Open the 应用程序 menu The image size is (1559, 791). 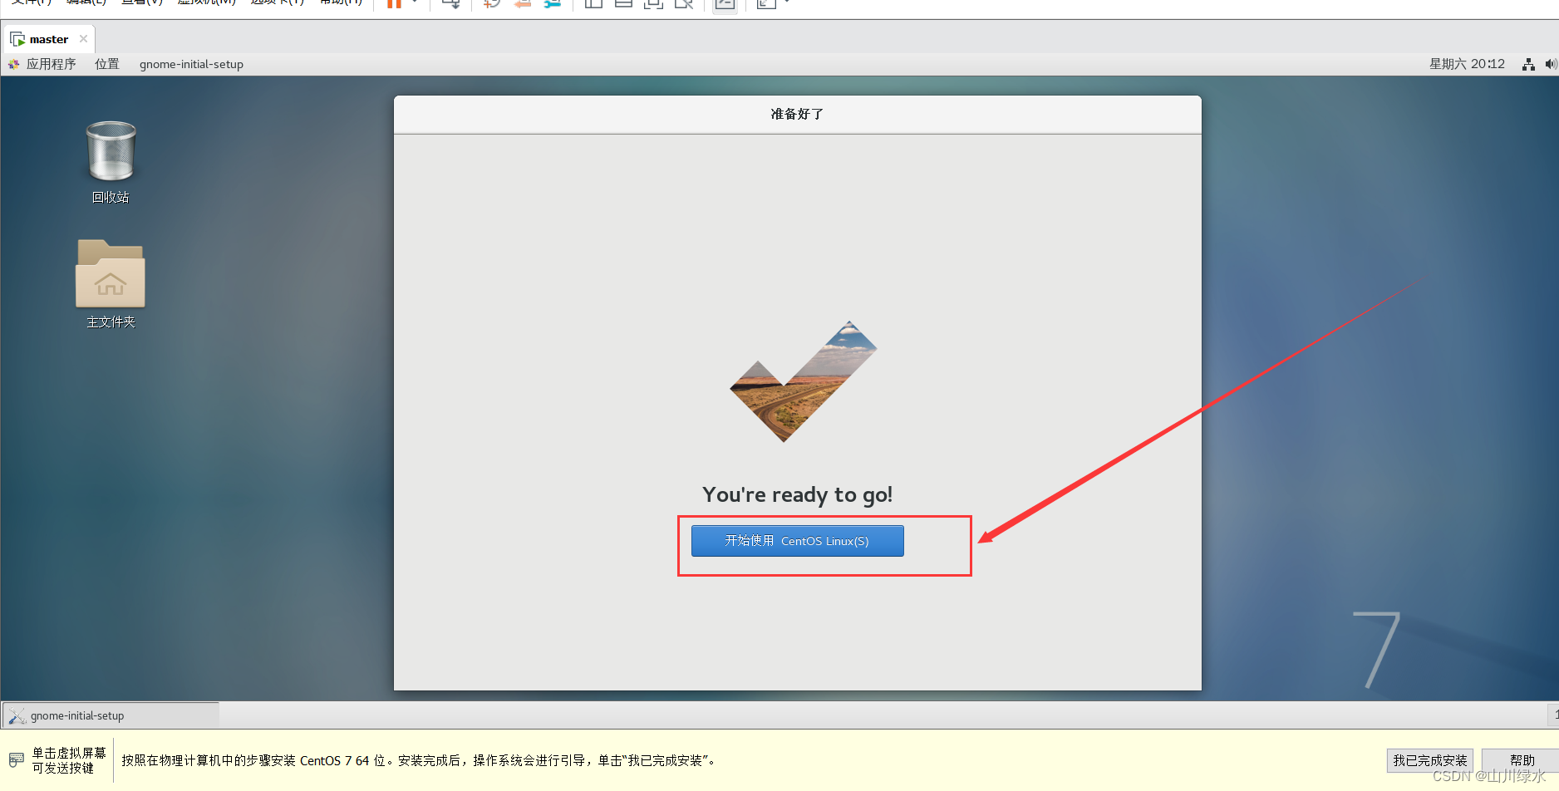click(x=51, y=64)
